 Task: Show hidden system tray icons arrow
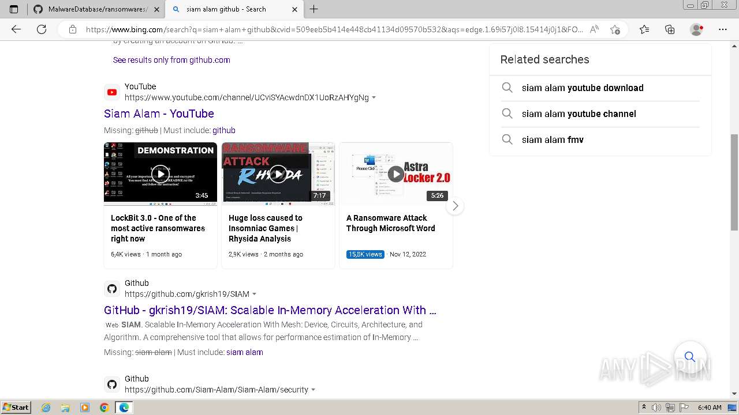pos(644,408)
